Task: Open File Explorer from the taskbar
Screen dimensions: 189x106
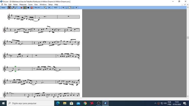Action: click(65, 103)
